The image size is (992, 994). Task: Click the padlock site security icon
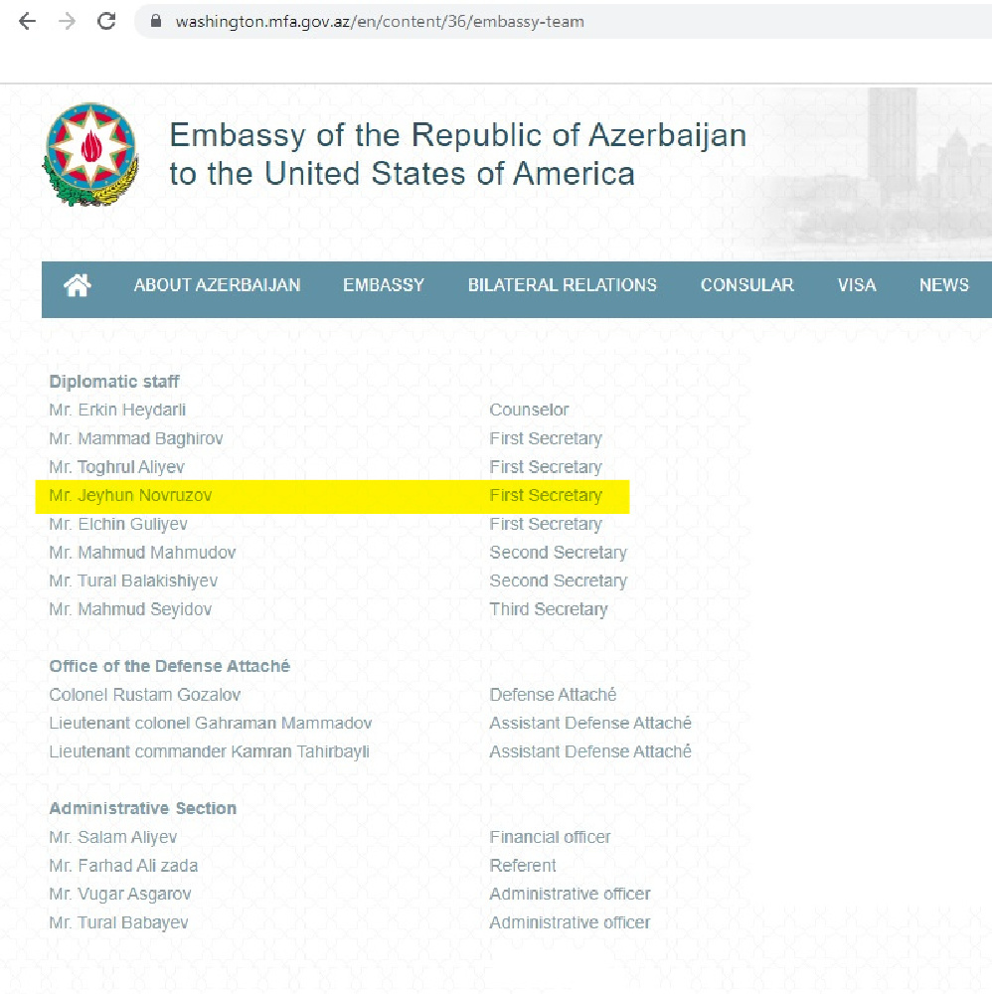[156, 22]
